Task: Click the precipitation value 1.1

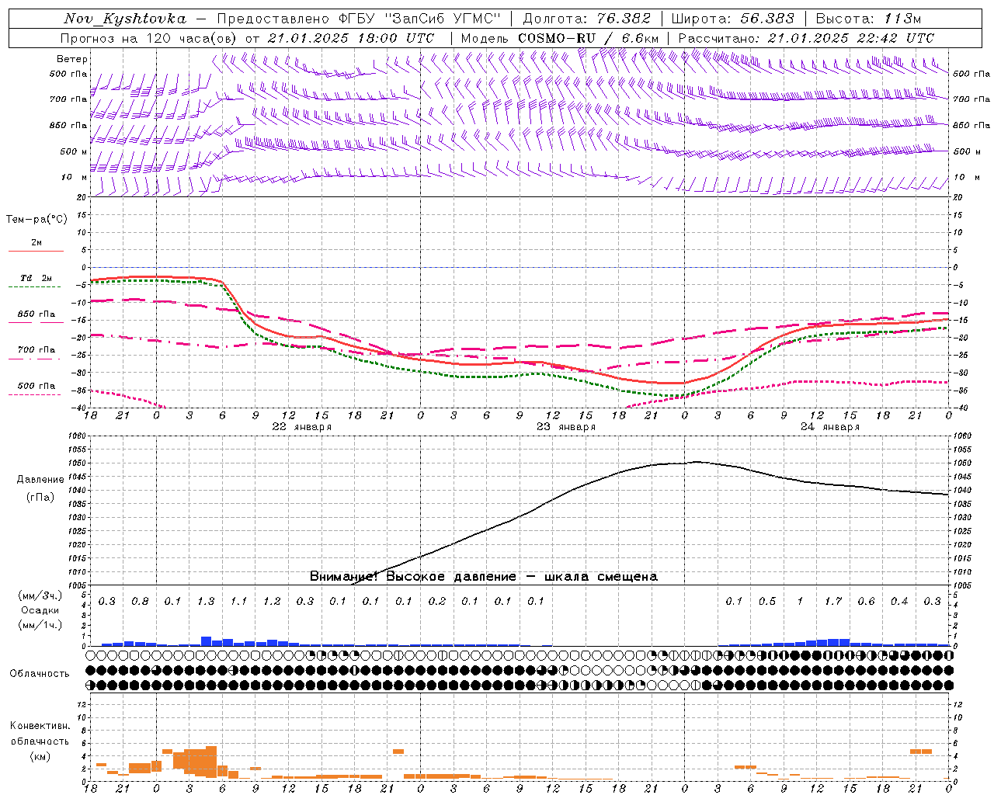Action: coord(238,602)
